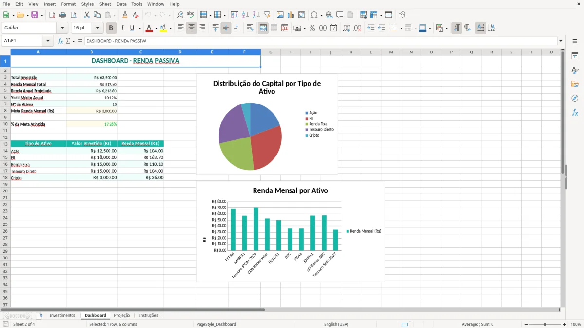Open the Format menu
The image size is (584, 328).
click(68, 4)
